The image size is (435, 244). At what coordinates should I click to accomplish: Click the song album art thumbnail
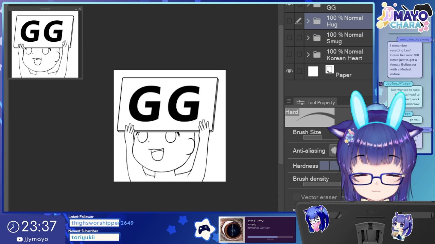click(232, 230)
